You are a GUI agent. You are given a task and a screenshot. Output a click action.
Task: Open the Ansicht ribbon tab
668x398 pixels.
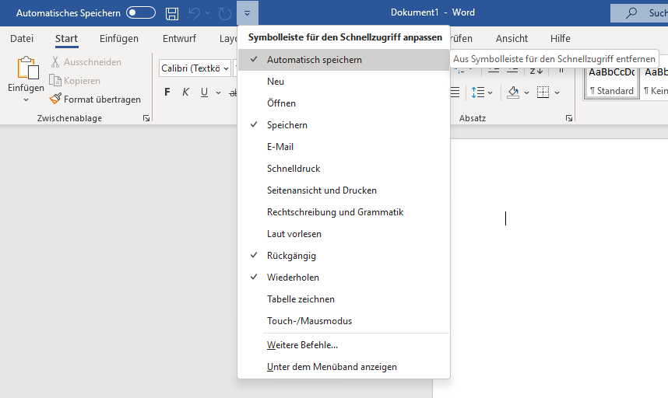point(512,39)
